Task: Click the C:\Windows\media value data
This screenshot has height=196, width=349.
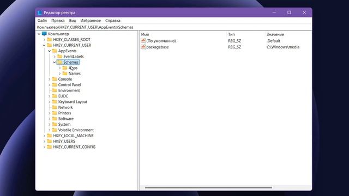Action: pos(283,47)
